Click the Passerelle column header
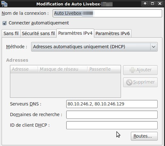 tap(104, 69)
